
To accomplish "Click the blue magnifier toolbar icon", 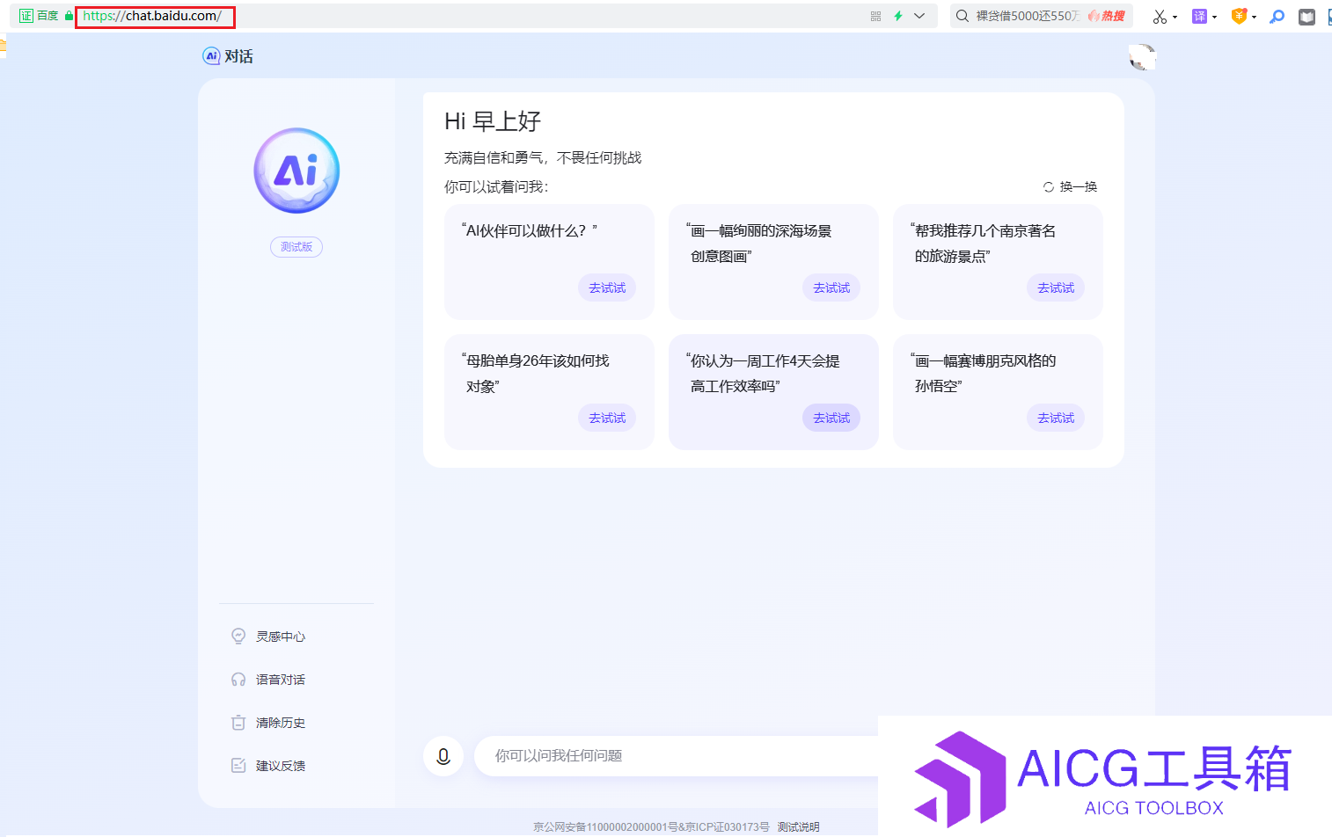I will point(1277,17).
